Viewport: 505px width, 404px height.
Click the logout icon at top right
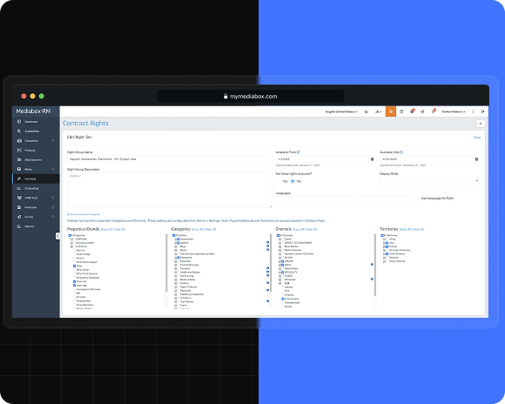(x=482, y=111)
